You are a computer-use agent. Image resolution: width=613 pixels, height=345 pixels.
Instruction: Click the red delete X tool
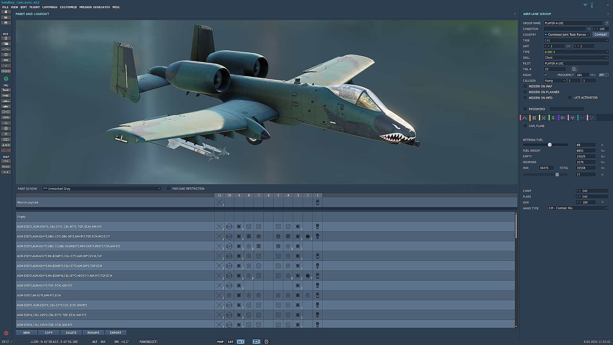click(6, 150)
